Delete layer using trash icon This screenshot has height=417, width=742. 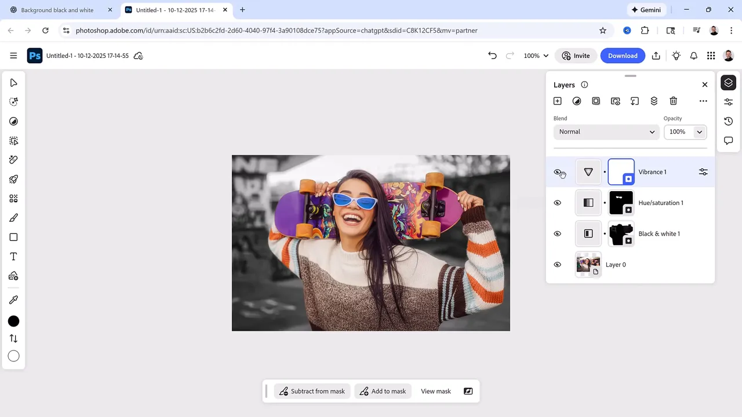(x=673, y=101)
